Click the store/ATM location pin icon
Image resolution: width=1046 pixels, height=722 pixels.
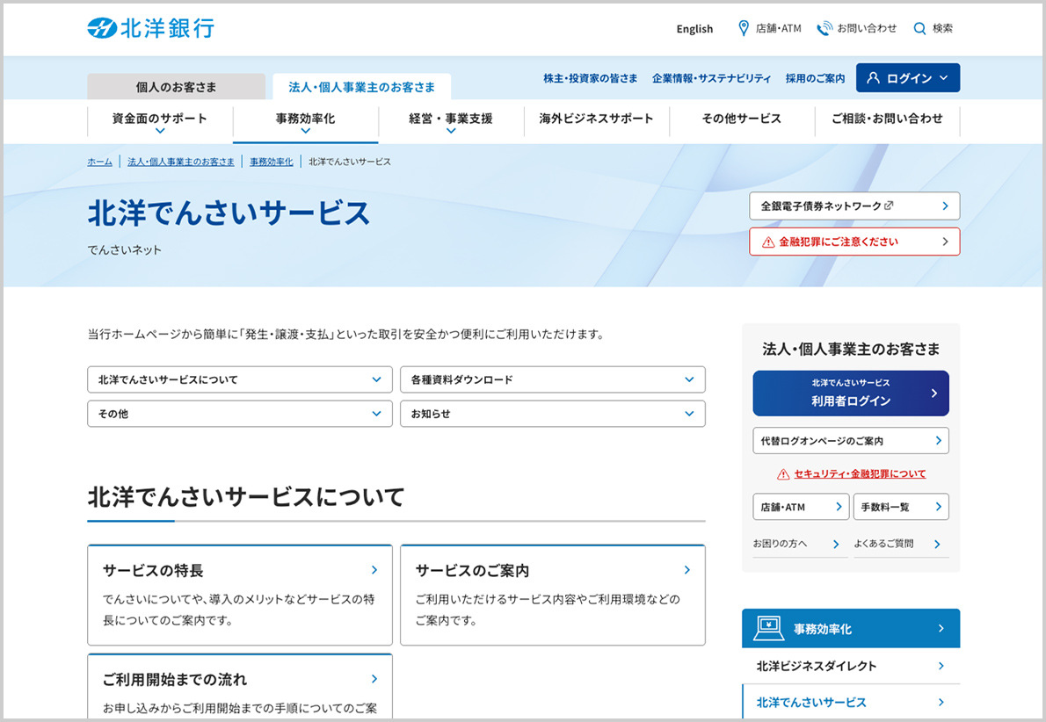pyautogui.click(x=743, y=28)
